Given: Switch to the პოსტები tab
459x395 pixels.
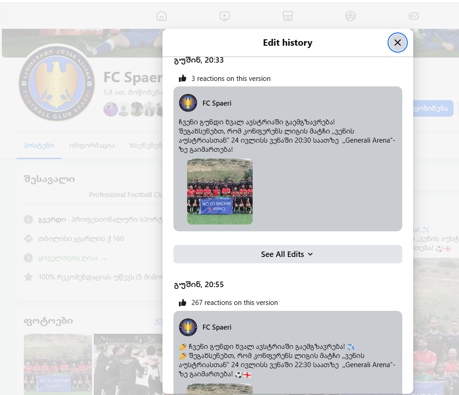Looking at the screenshot, I should pyautogui.click(x=39, y=145).
